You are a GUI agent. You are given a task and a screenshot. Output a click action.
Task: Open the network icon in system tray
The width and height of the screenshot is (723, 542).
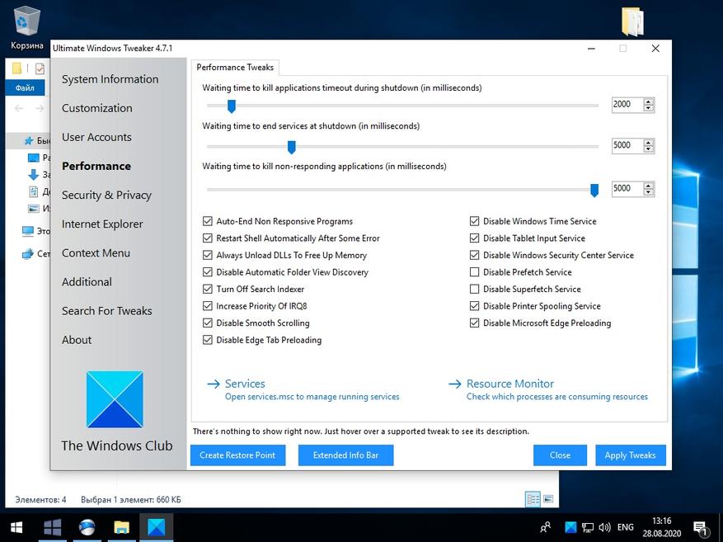click(588, 527)
